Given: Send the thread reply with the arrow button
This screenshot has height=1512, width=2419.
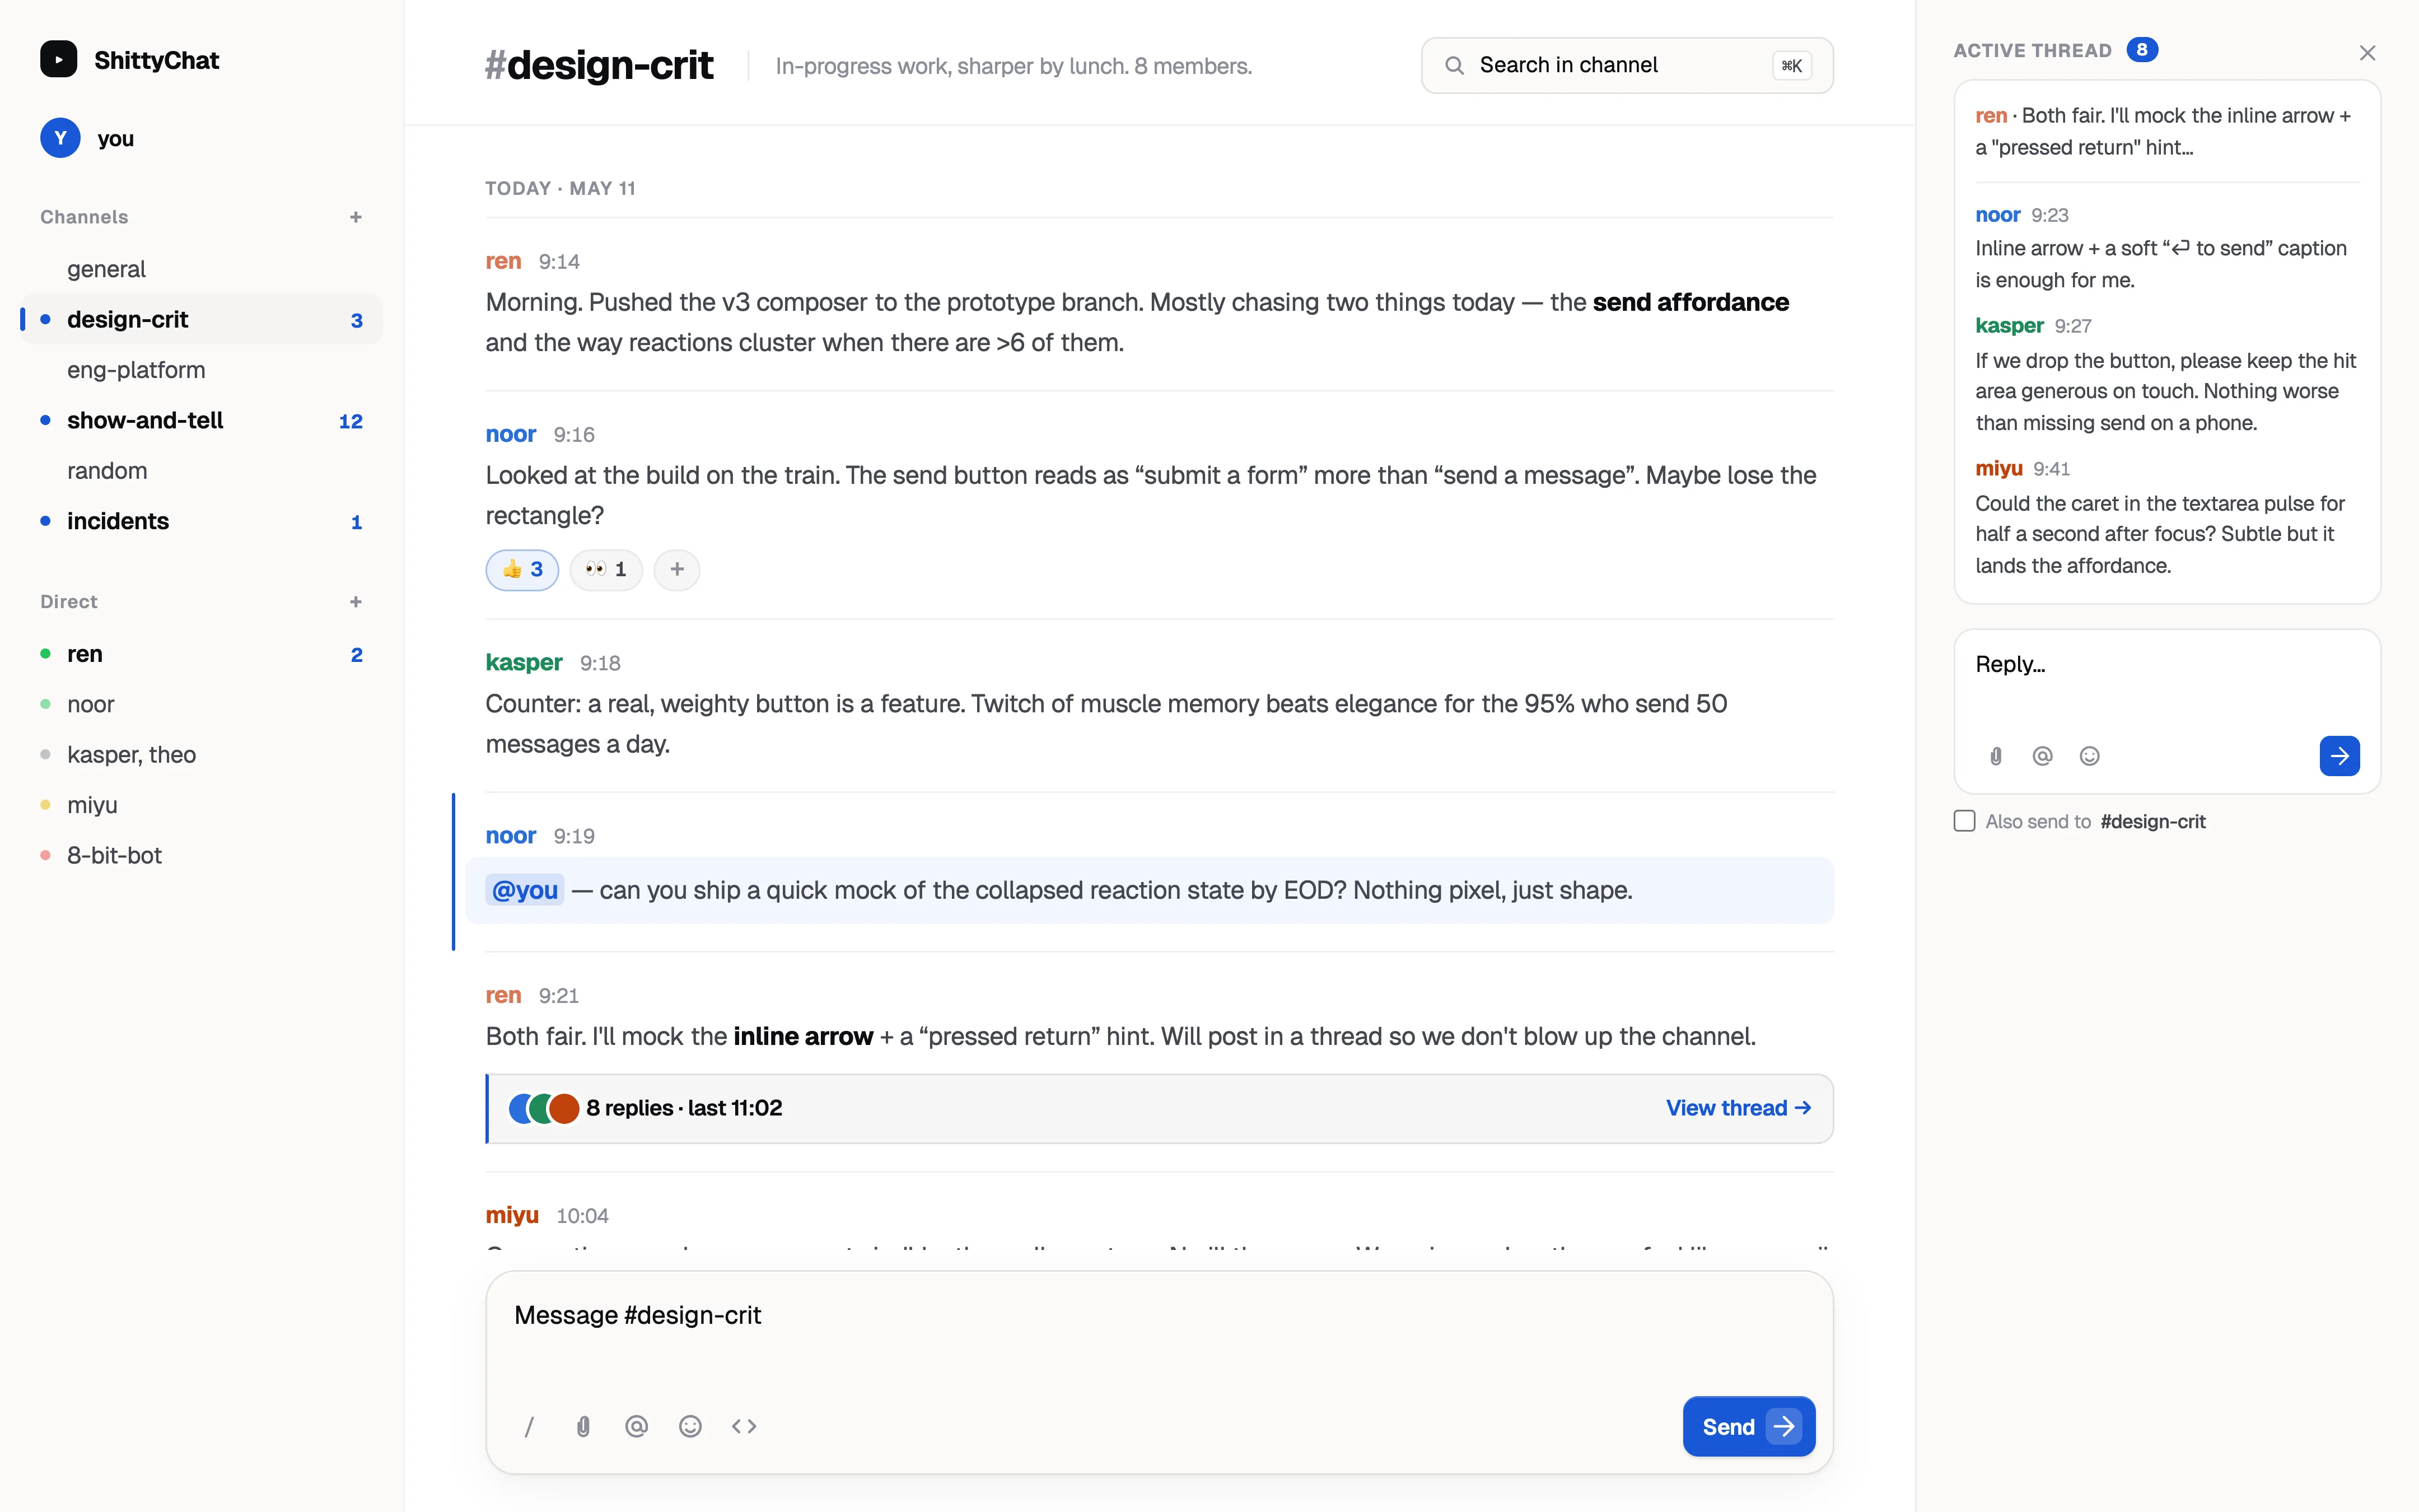Looking at the screenshot, I should (2339, 756).
